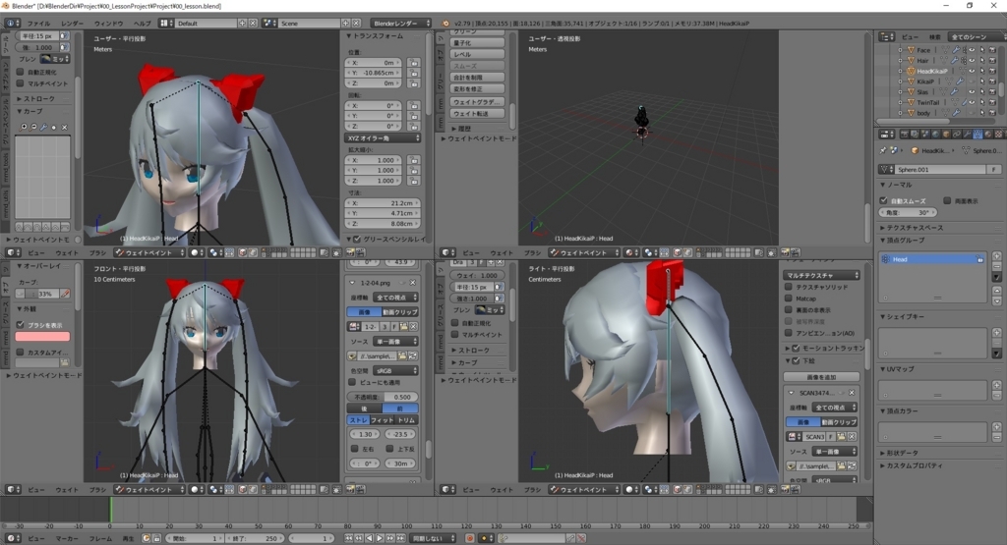Screen dimensions: 1007x545
Task: Click the add image button
Action: (821, 377)
